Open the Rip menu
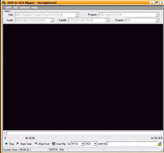Screen dimensions: 164x153 16,8
